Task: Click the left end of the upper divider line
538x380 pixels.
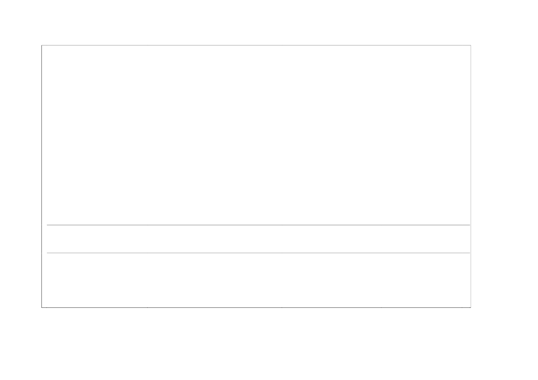Action: 48,225
